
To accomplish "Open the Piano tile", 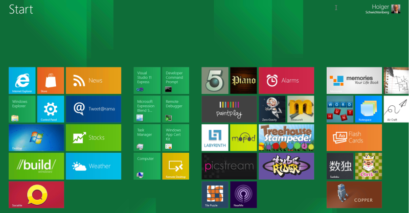I will tap(243, 80).
